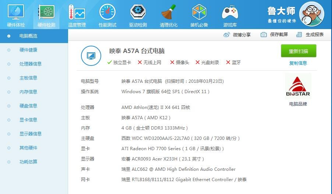Click the AMD Athlon II X4 641 value

[x=156, y=107]
